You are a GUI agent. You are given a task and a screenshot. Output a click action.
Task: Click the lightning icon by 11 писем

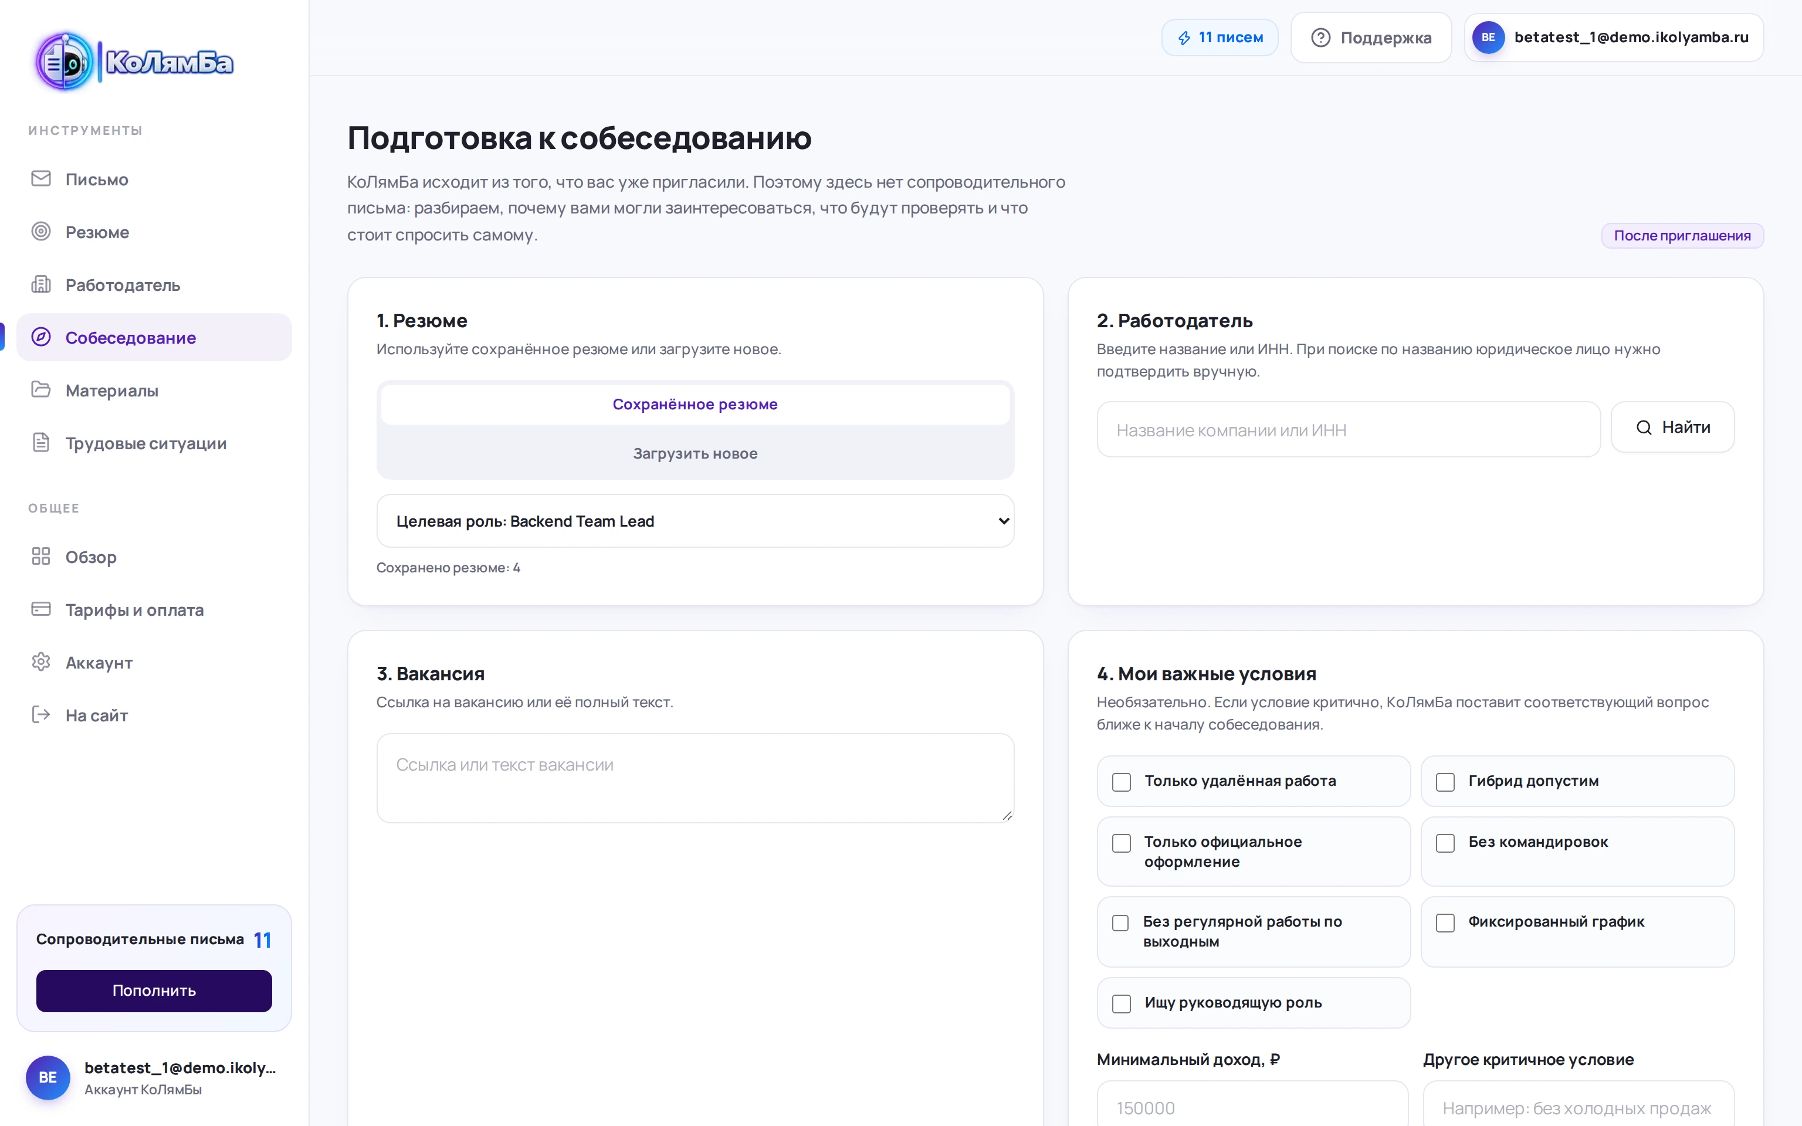[1184, 38]
